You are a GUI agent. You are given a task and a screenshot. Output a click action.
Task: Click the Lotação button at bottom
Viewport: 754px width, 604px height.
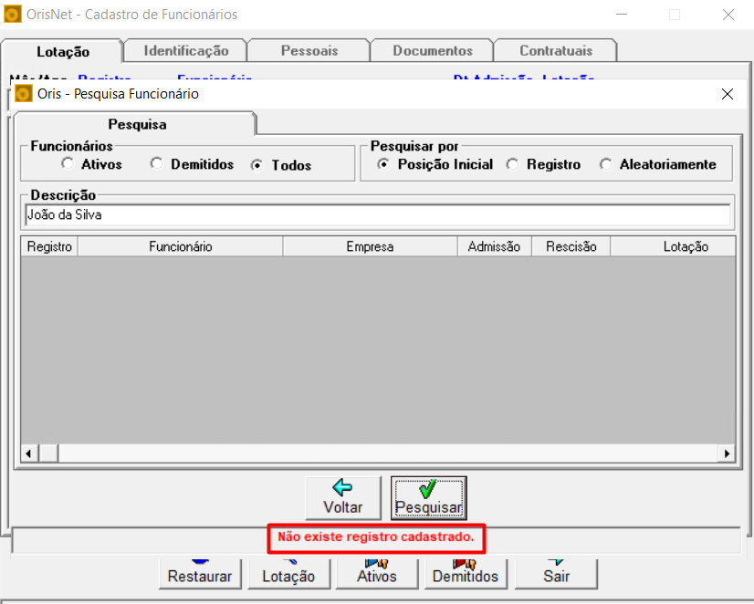(x=288, y=574)
